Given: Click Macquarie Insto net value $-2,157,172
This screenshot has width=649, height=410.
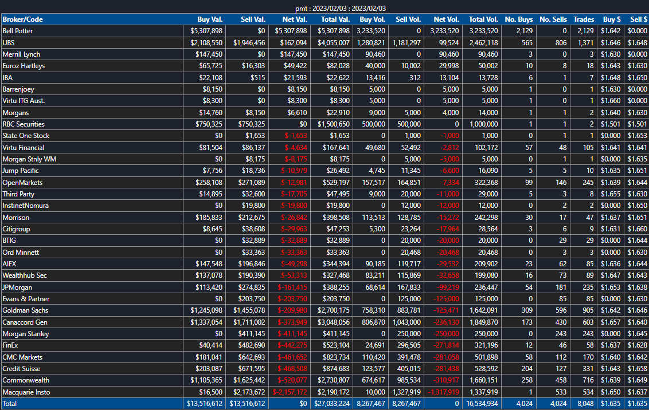Looking at the screenshot, I should click(x=290, y=392).
